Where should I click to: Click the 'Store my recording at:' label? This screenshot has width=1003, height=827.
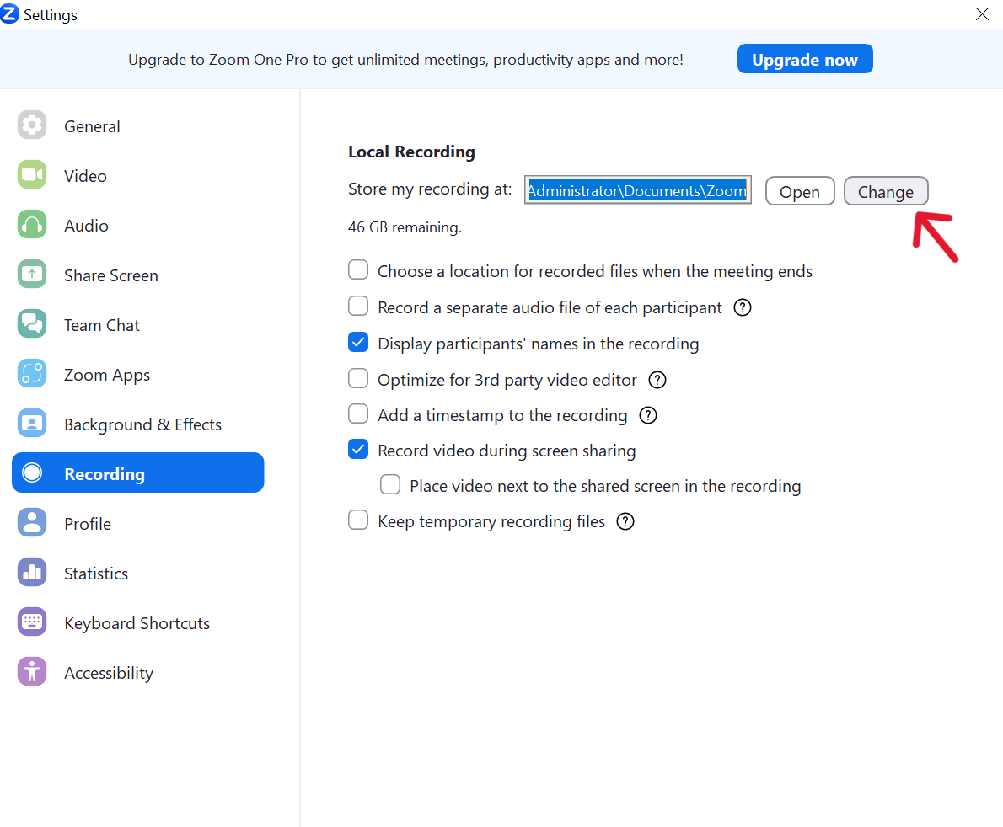coord(430,189)
